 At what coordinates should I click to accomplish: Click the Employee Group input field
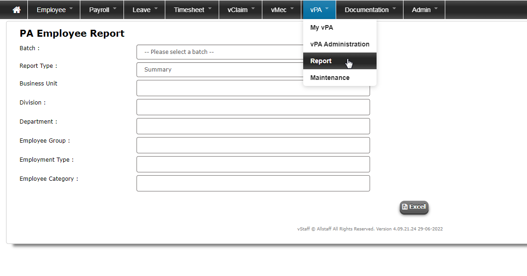pos(253,145)
